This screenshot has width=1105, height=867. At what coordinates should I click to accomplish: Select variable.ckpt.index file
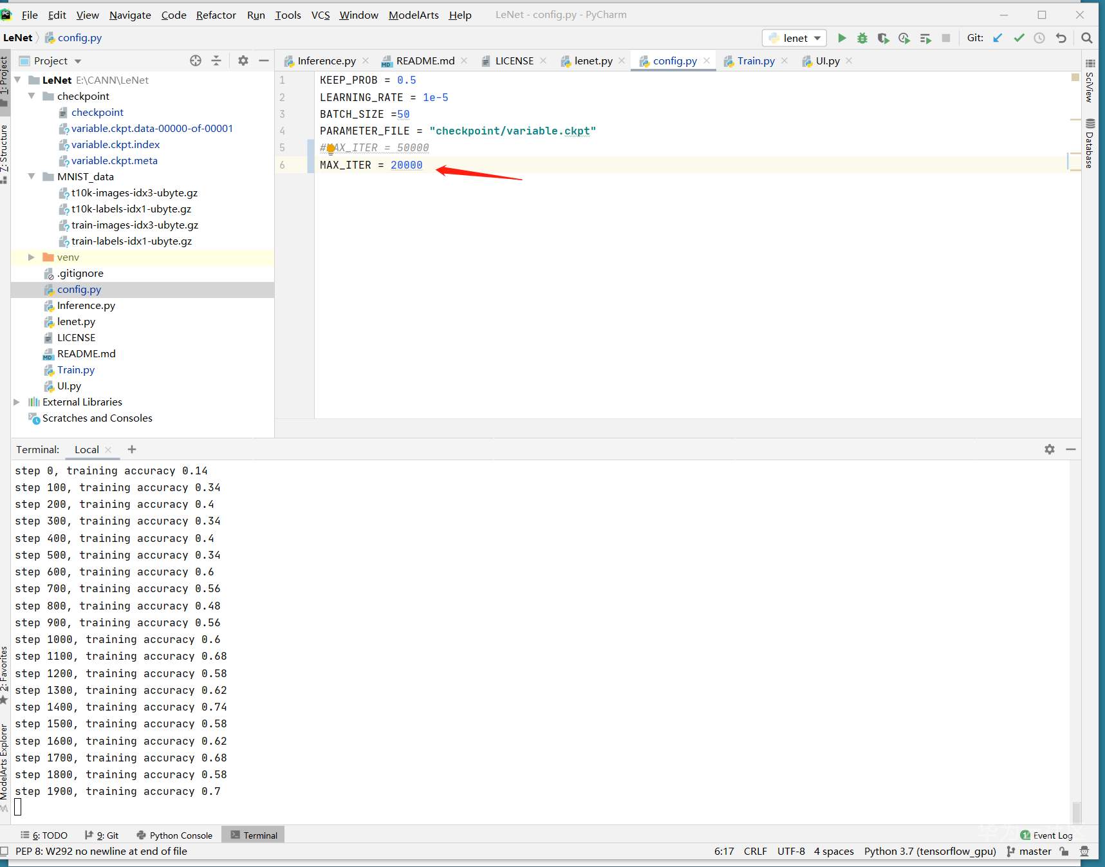115,145
